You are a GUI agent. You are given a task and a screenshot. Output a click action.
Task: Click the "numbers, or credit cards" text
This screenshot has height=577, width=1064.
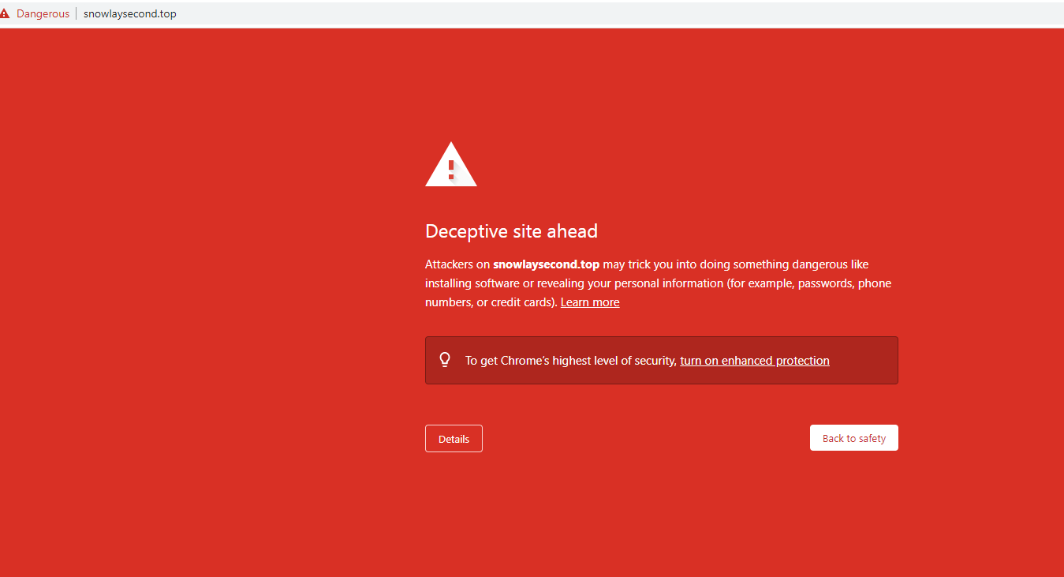click(x=490, y=302)
